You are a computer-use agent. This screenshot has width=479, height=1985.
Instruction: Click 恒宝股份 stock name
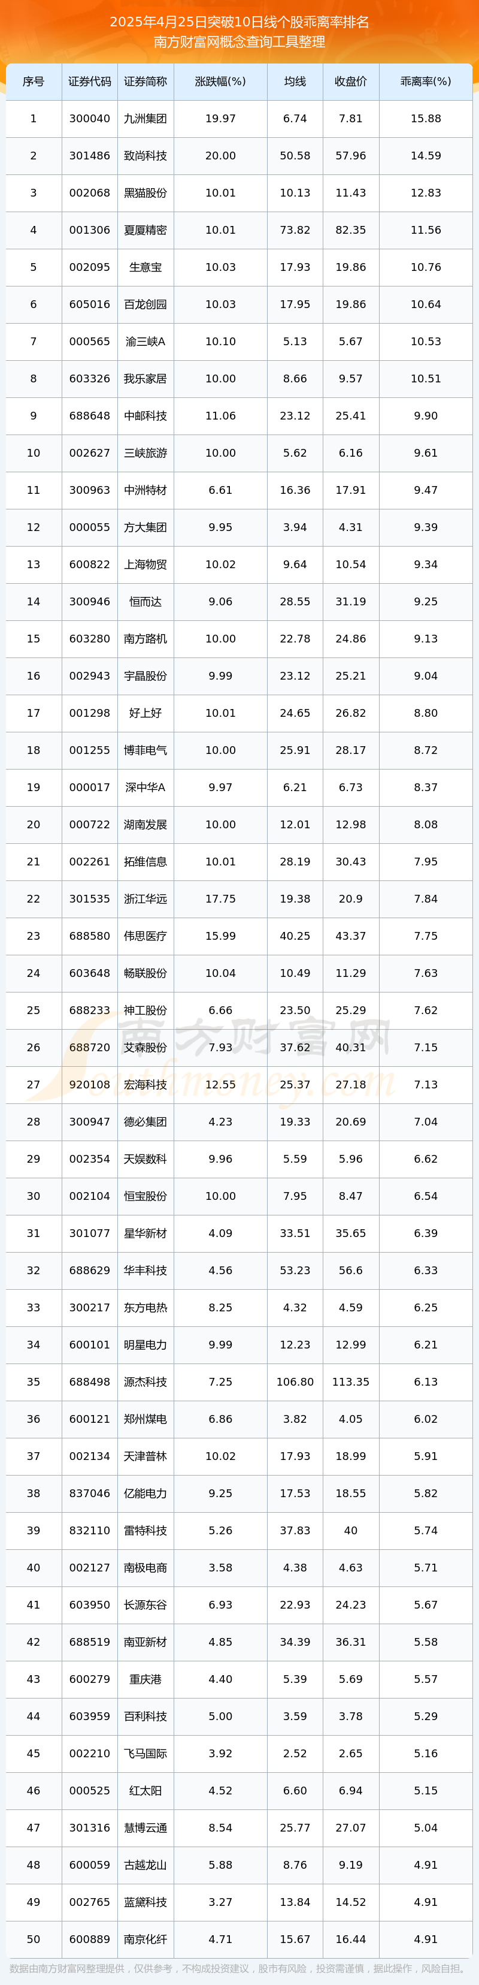coord(145,1196)
